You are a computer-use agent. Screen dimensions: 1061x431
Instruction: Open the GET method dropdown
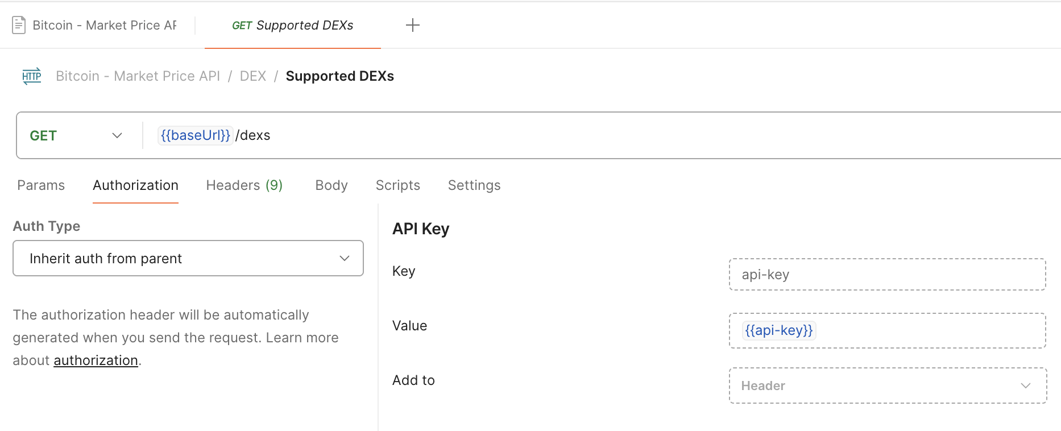[x=76, y=135]
